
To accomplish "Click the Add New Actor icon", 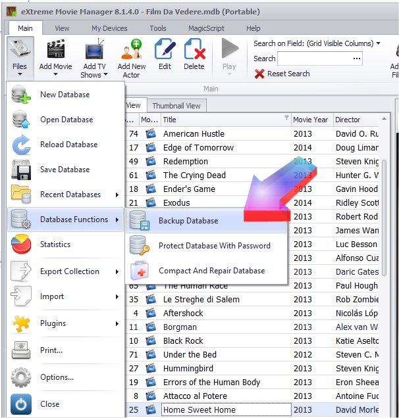I will click(132, 50).
